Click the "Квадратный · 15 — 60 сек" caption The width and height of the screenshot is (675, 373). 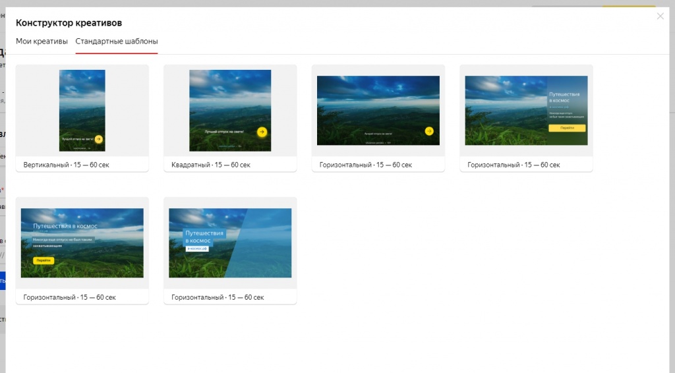(211, 165)
